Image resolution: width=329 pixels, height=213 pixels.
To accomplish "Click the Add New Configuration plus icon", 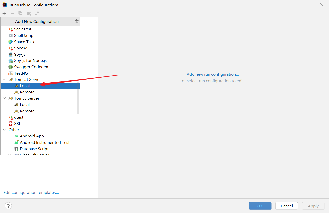I will point(4,13).
